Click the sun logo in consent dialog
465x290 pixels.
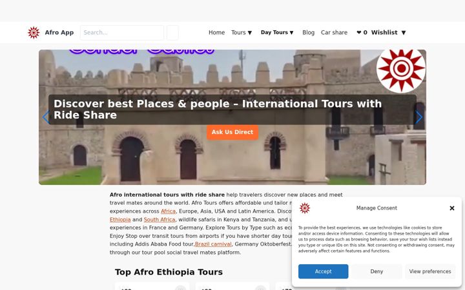pyautogui.click(x=305, y=208)
